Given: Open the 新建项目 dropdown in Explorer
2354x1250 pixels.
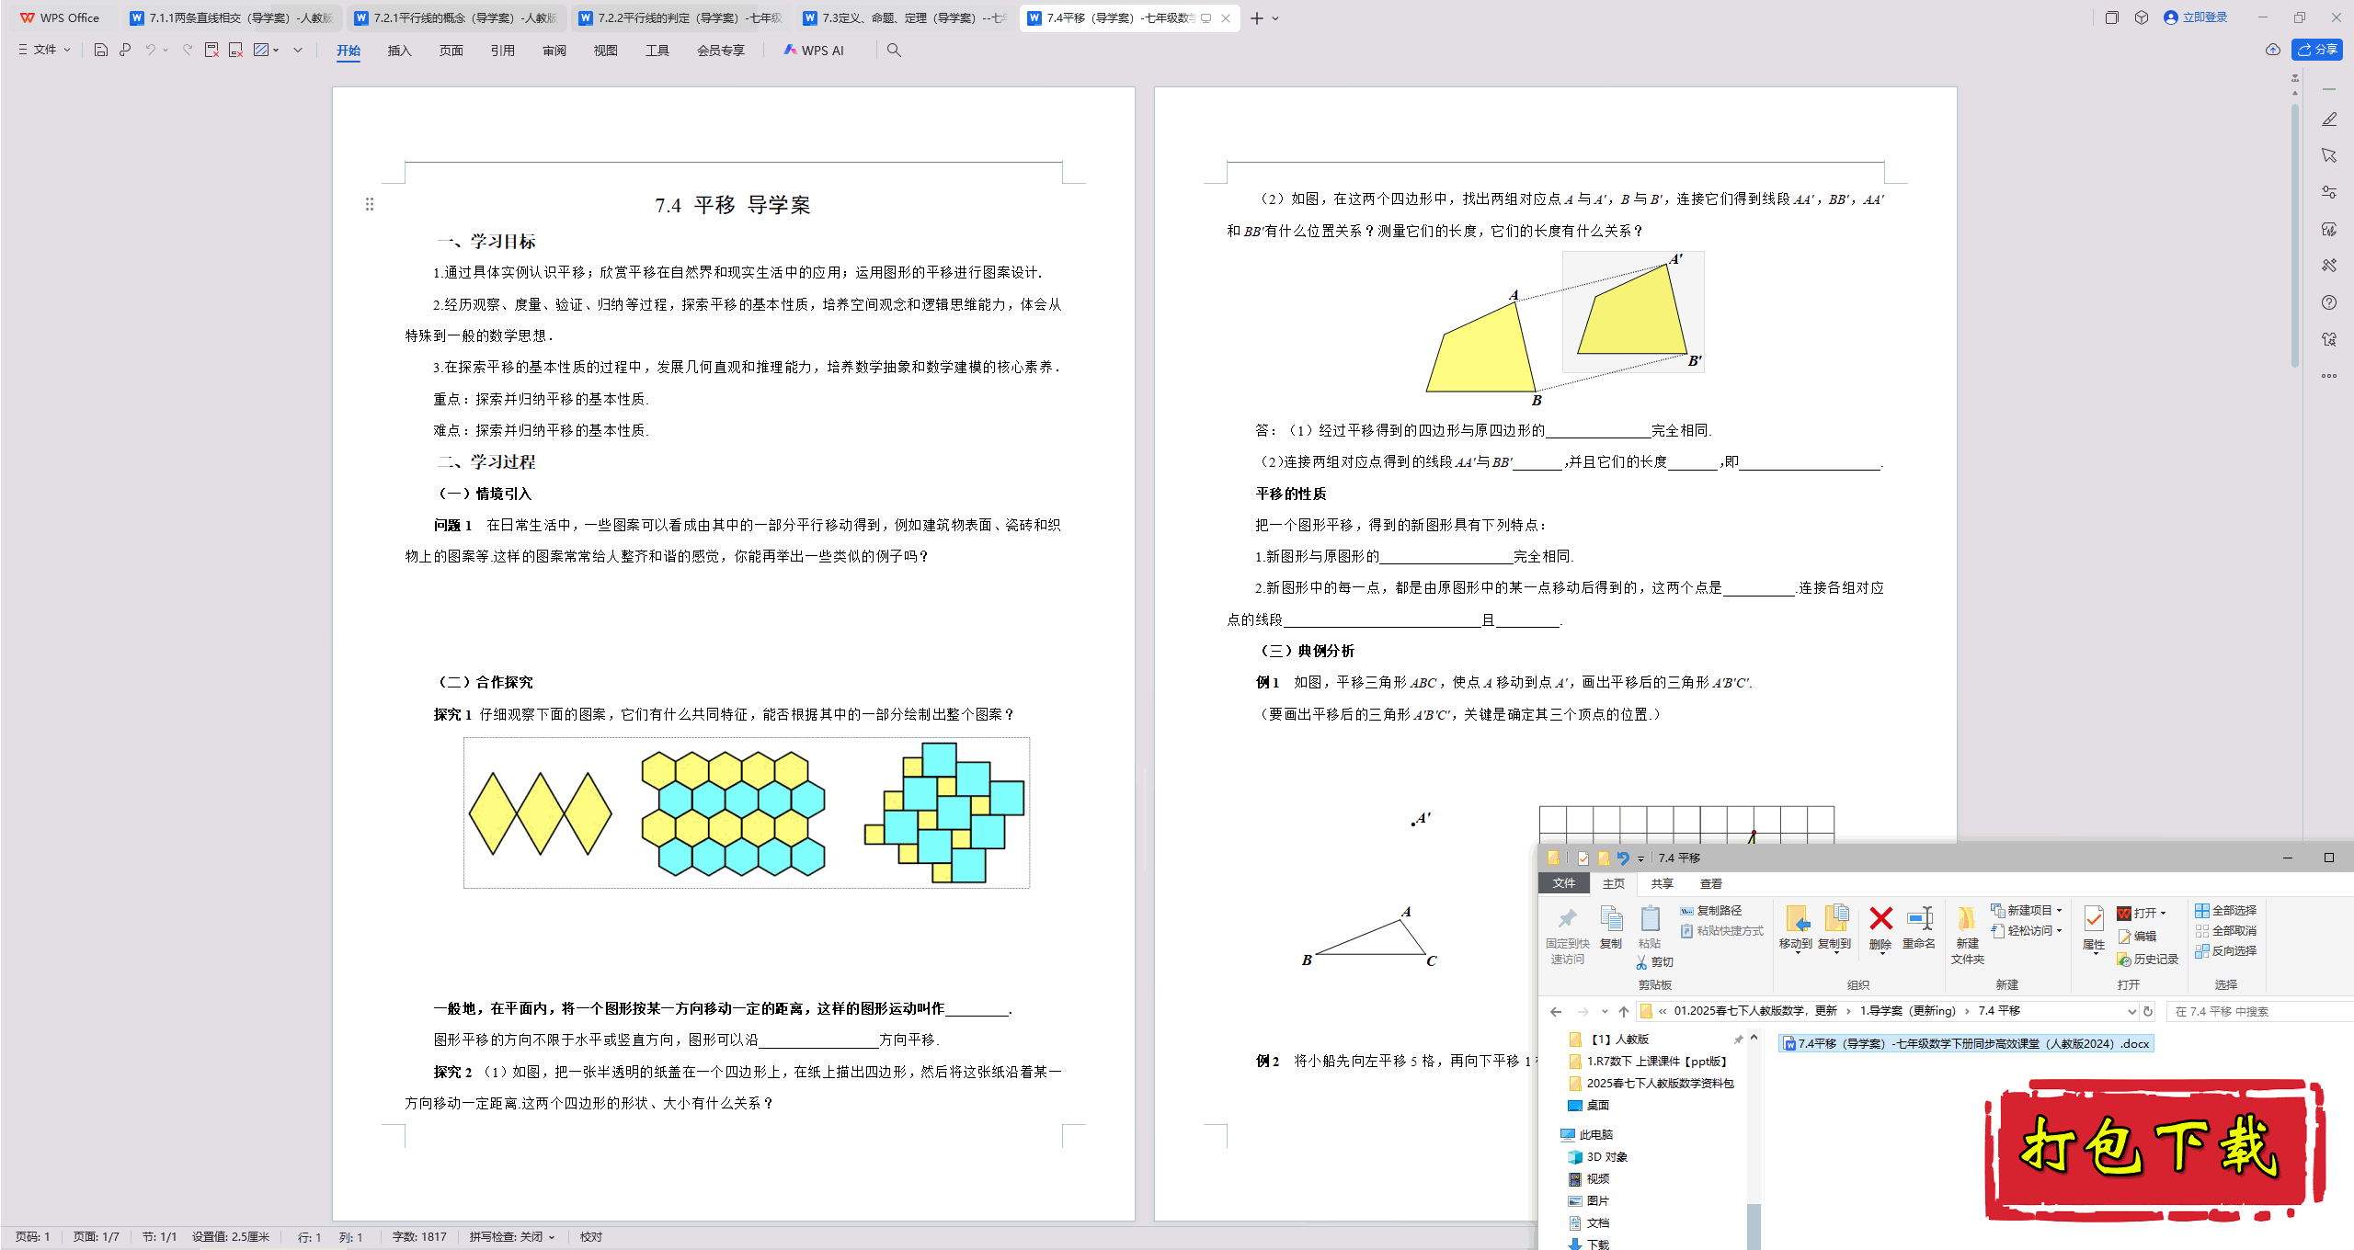Looking at the screenshot, I should pyautogui.click(x=2027, y=910).
